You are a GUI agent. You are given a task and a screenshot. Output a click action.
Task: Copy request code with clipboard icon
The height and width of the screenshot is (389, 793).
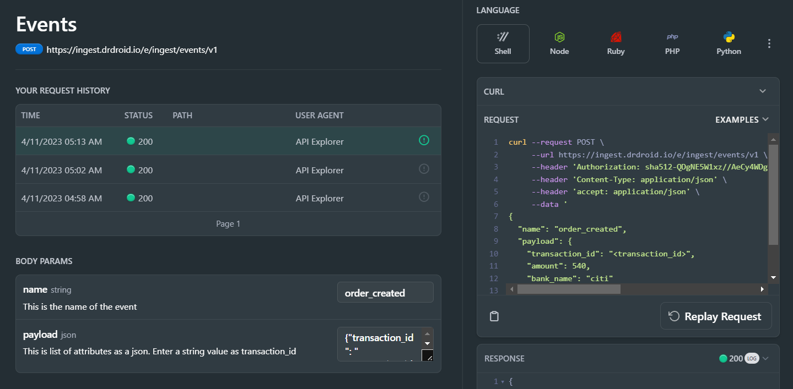[494, 316]
